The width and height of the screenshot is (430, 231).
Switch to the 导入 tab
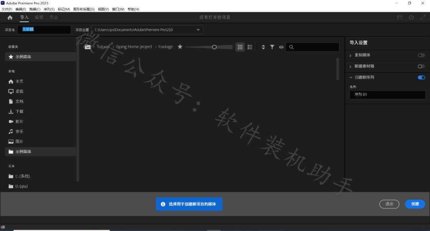pyautogui.click(x=24, y=17)
